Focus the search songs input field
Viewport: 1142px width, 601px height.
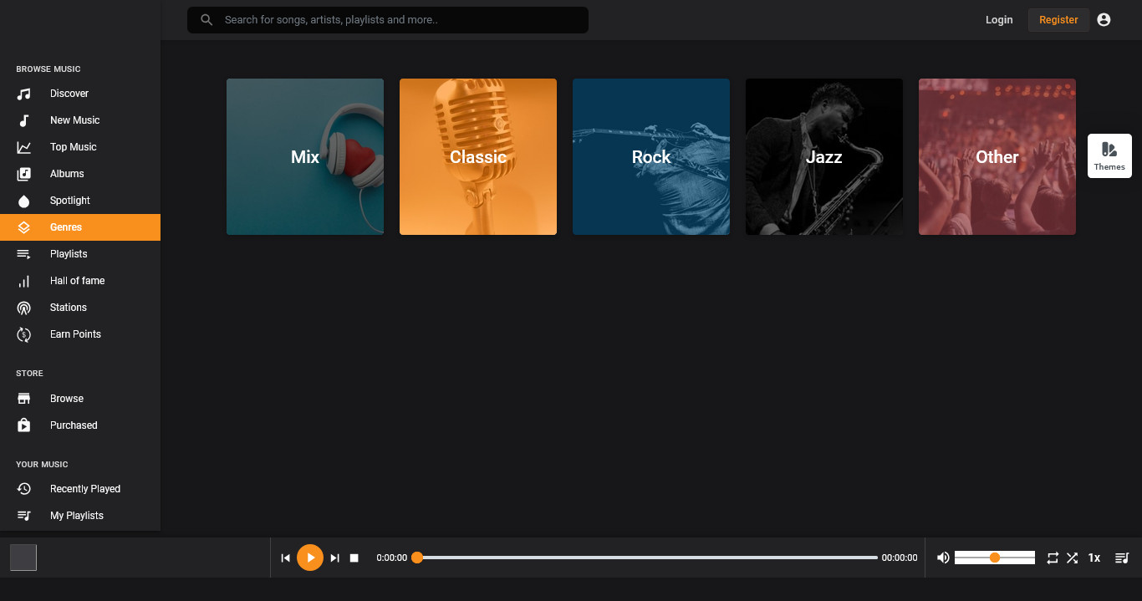(x=388, y=20)
